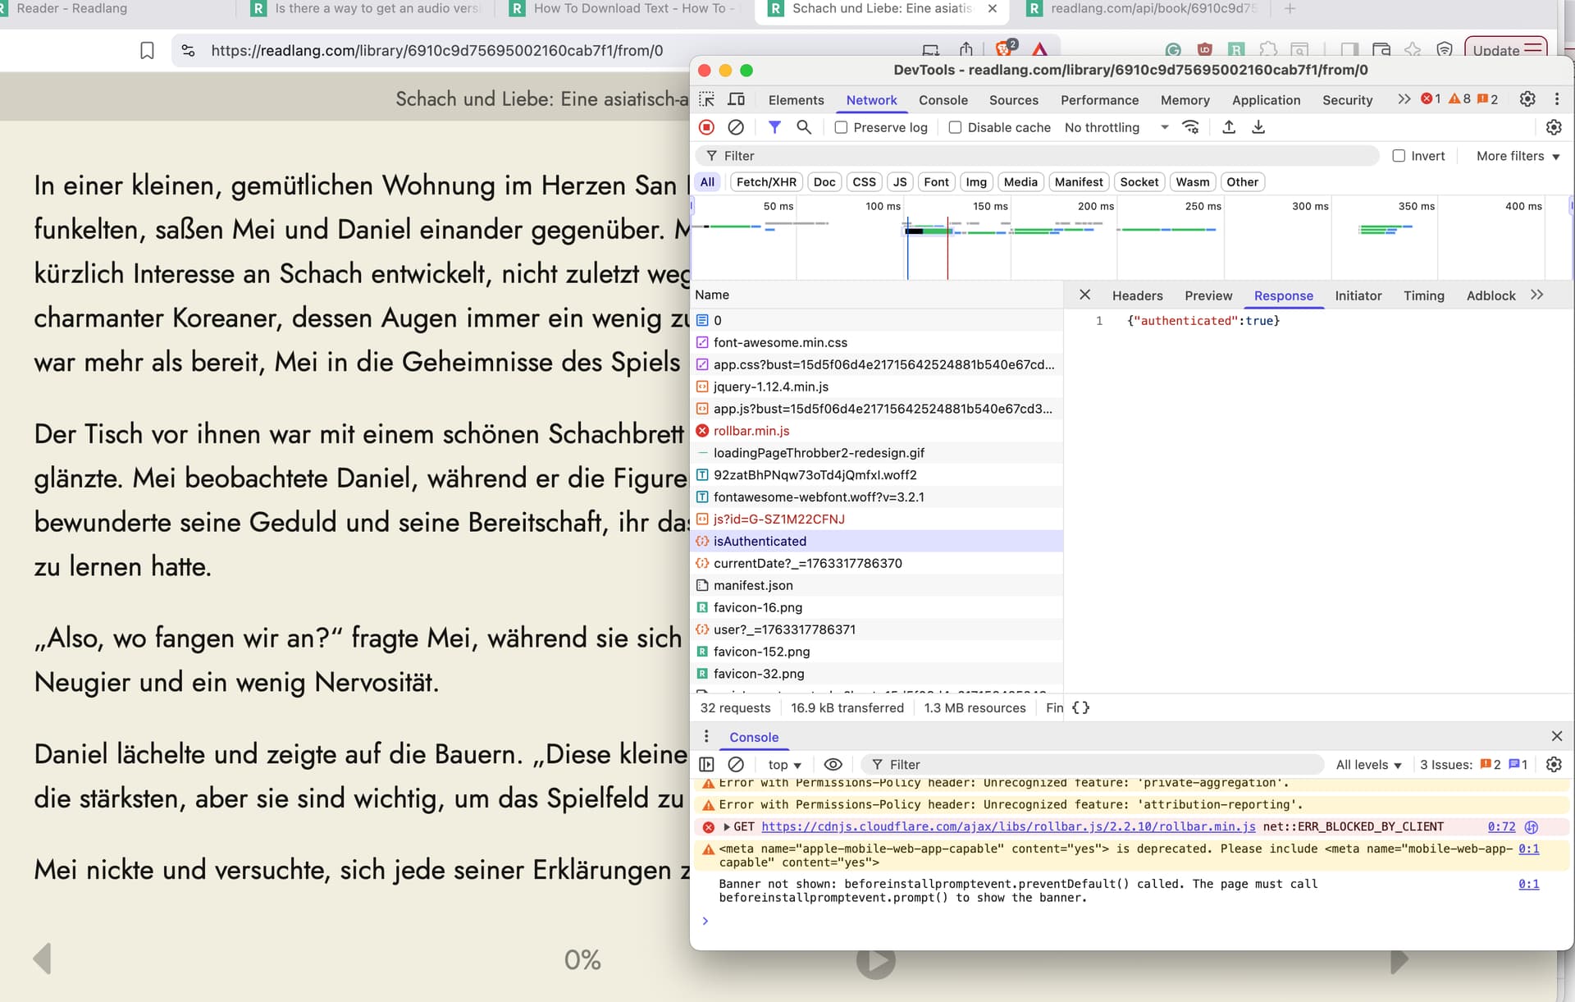Viewport: 1575px width, 1002px height.
Task: Tick the Invert filter checkbox
Action: [1399, 156]
